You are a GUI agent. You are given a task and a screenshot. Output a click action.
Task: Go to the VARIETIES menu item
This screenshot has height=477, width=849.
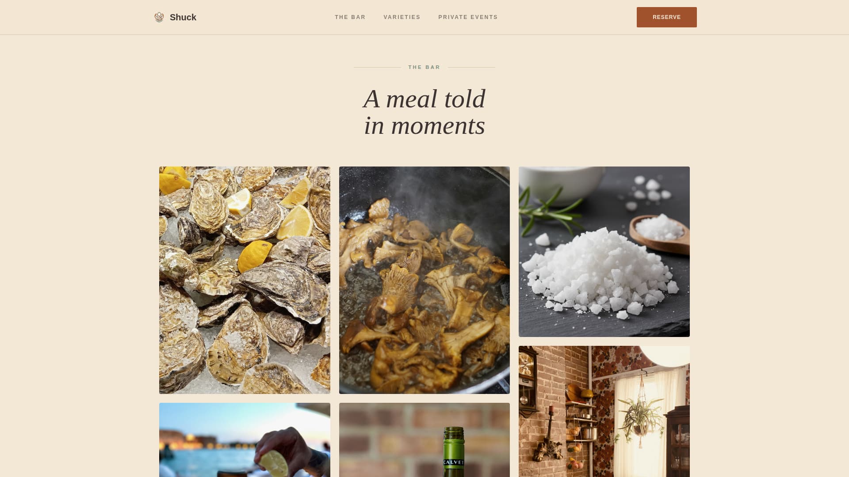click(402, 17)
